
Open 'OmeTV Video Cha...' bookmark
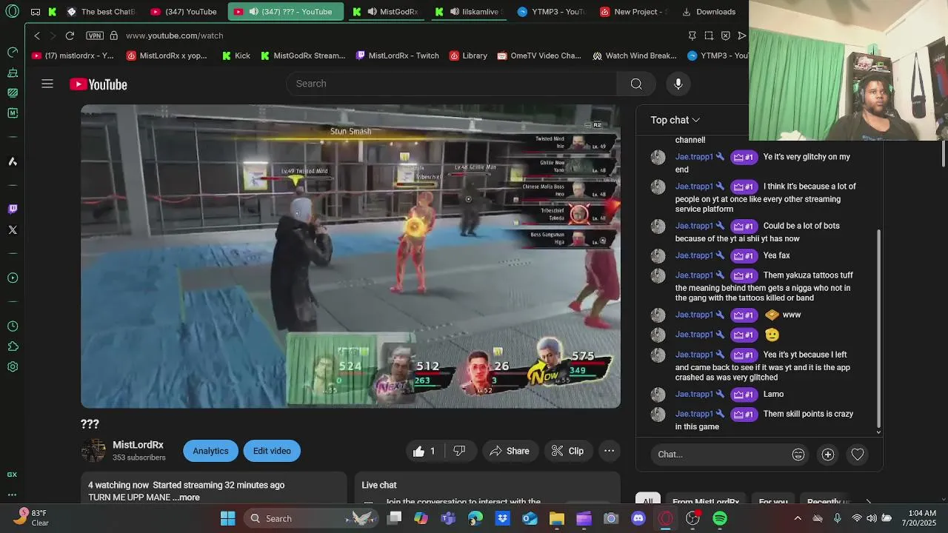pos(539,56)
